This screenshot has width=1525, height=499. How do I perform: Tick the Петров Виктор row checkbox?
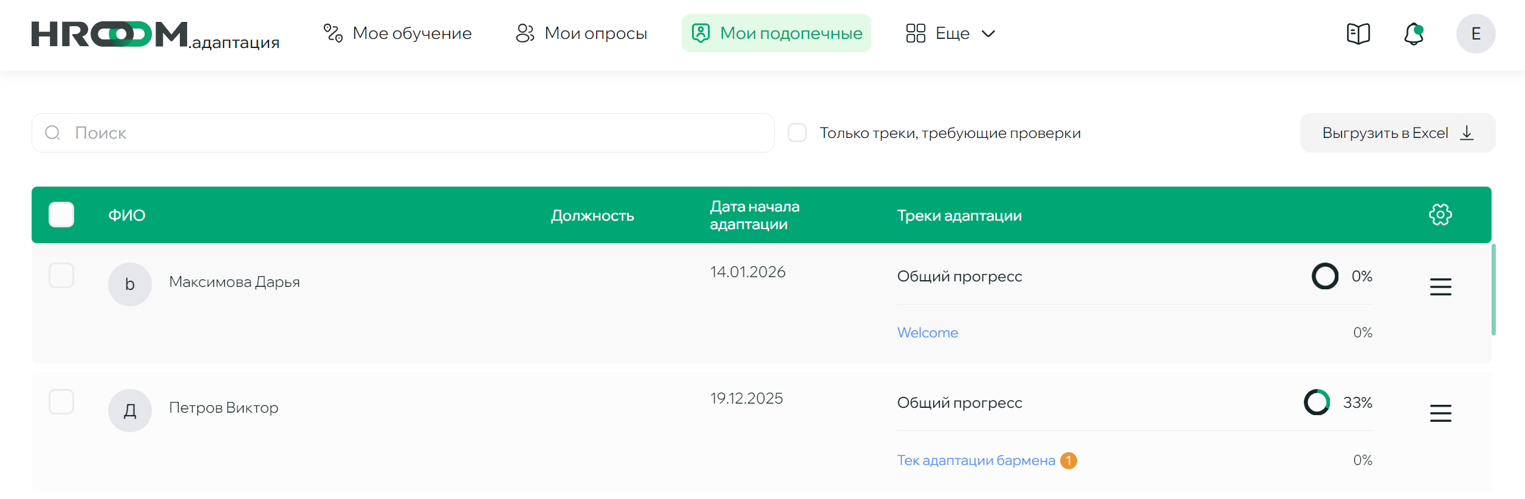tap(61, 402)
